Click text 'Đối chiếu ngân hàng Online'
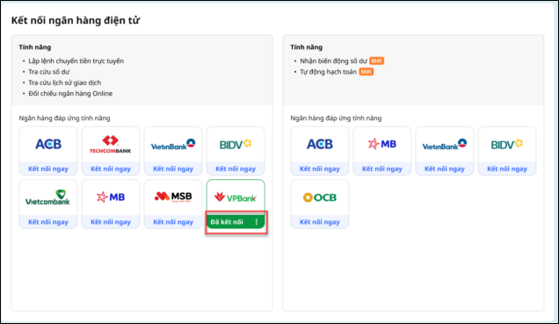 tap(70, 93)
